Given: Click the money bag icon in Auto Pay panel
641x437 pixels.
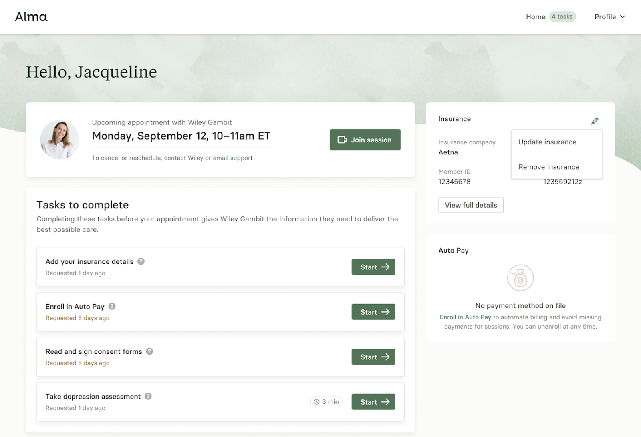Looking at the screenshot, I should (x=520, y=277).
